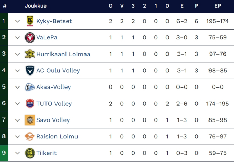The image size is (234, 162).
Task: Click the Raision Loimu team logo
Action: (x=30, y=137)
